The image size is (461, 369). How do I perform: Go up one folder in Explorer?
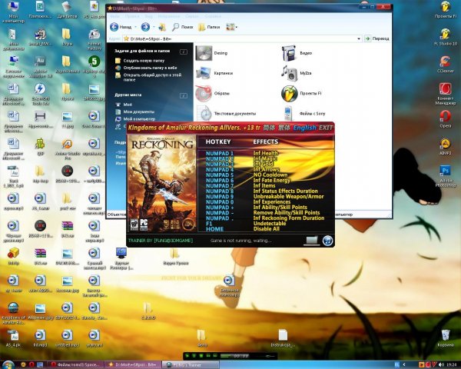(162, 27)
